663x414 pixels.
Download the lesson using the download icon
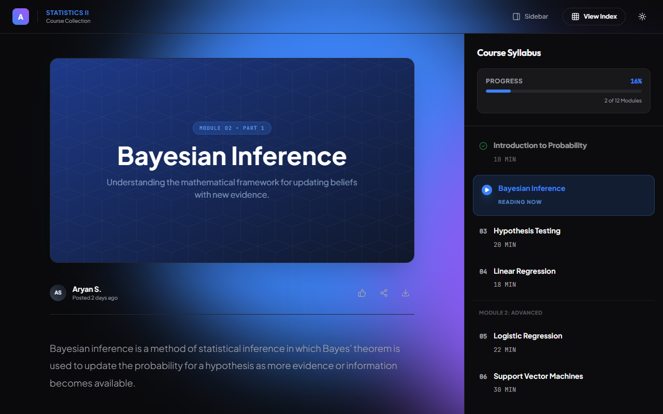[406, 293]
